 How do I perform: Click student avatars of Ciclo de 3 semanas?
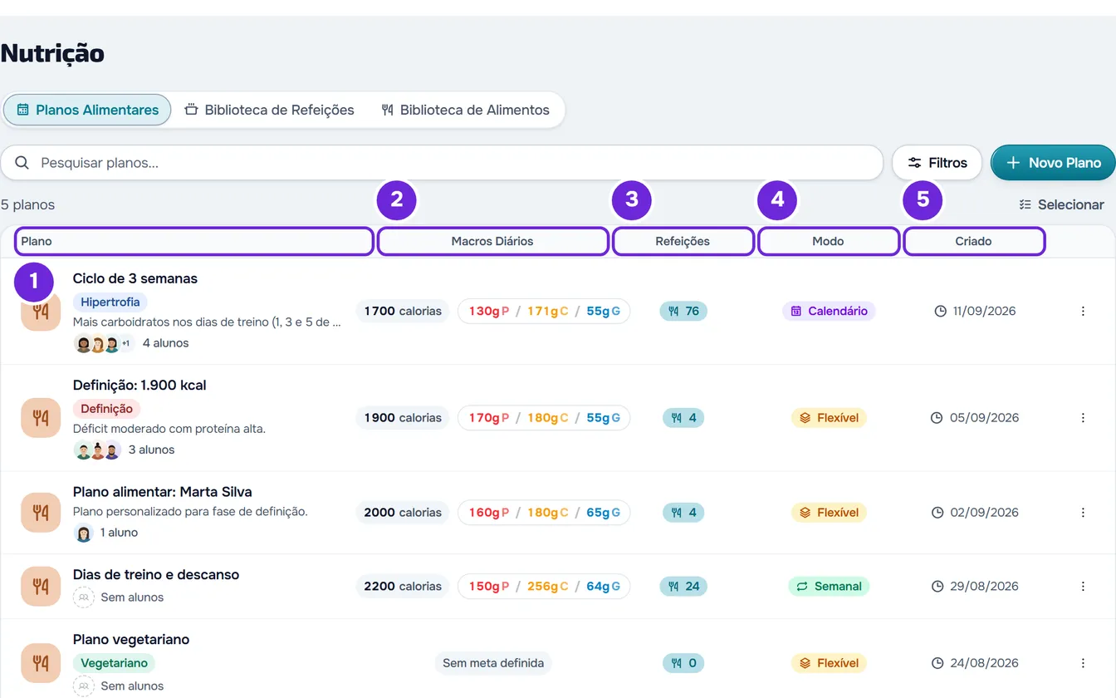coord(104,343)
